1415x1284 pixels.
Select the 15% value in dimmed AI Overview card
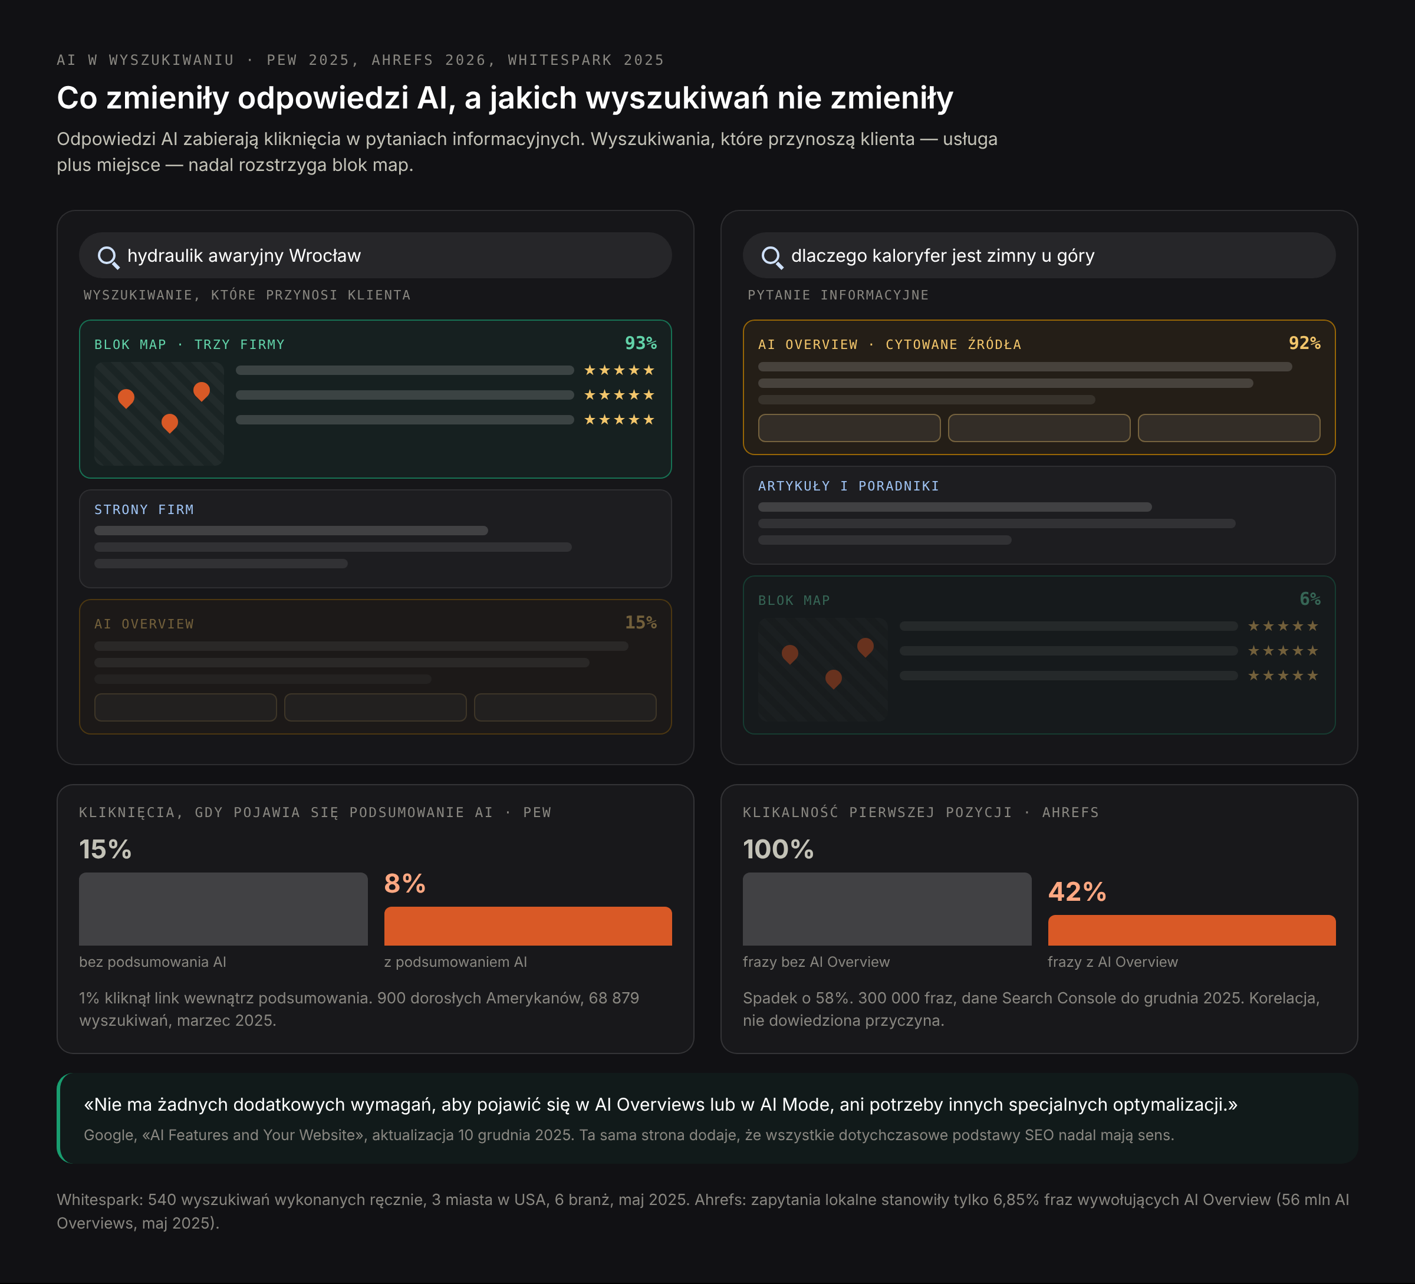pos(641,623)
